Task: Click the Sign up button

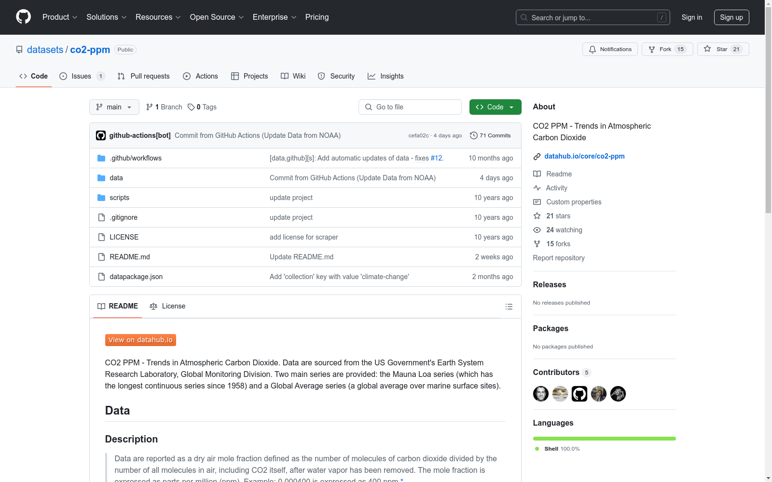Action: coord(731,17)
